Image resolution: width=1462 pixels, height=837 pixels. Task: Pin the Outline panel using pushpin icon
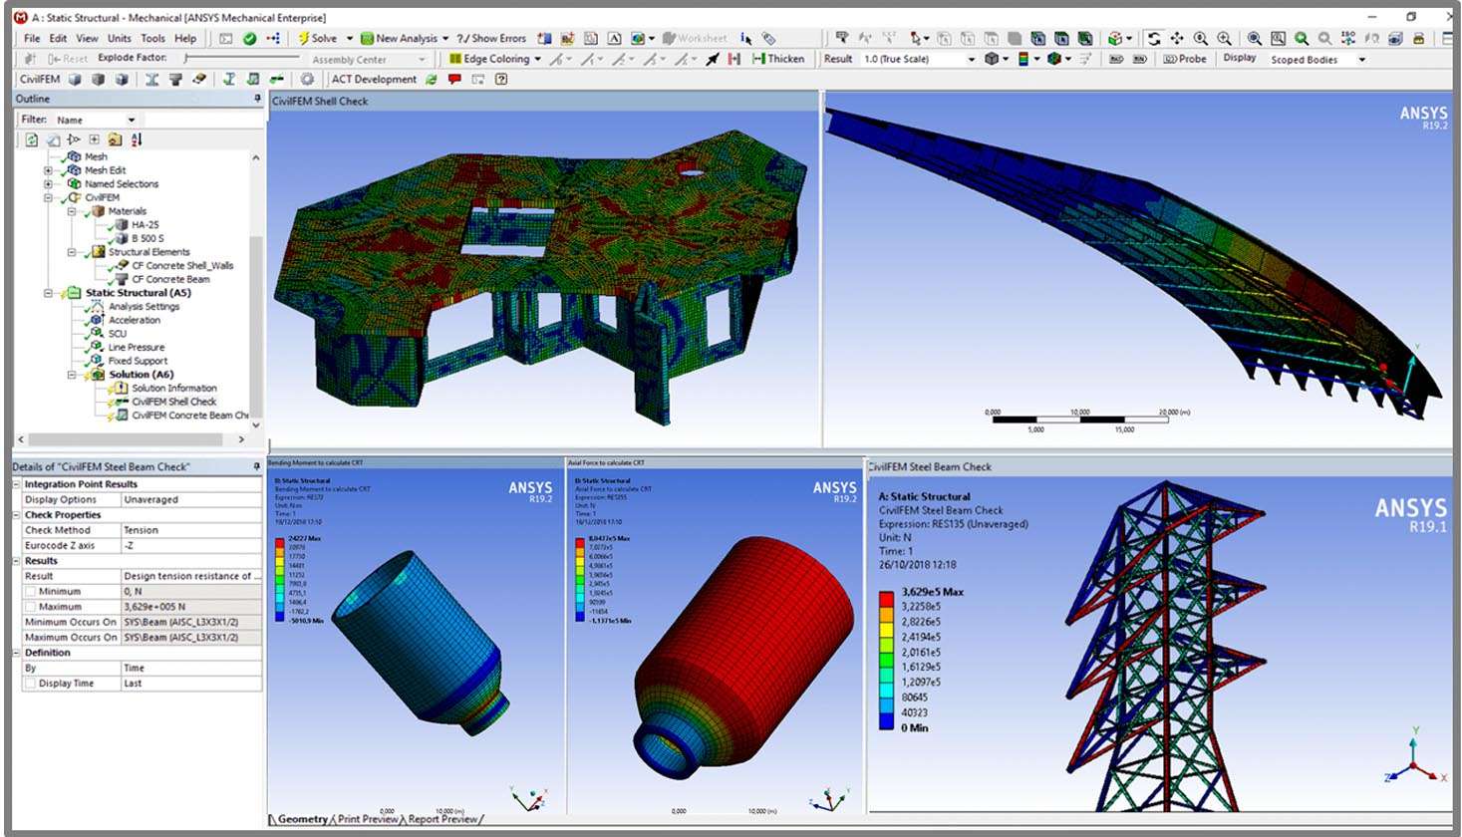(x=257, y=99)
